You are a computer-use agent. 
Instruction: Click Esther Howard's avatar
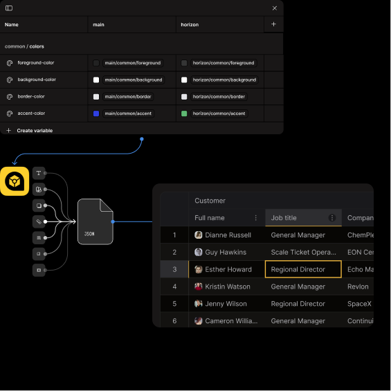[198, 269]
